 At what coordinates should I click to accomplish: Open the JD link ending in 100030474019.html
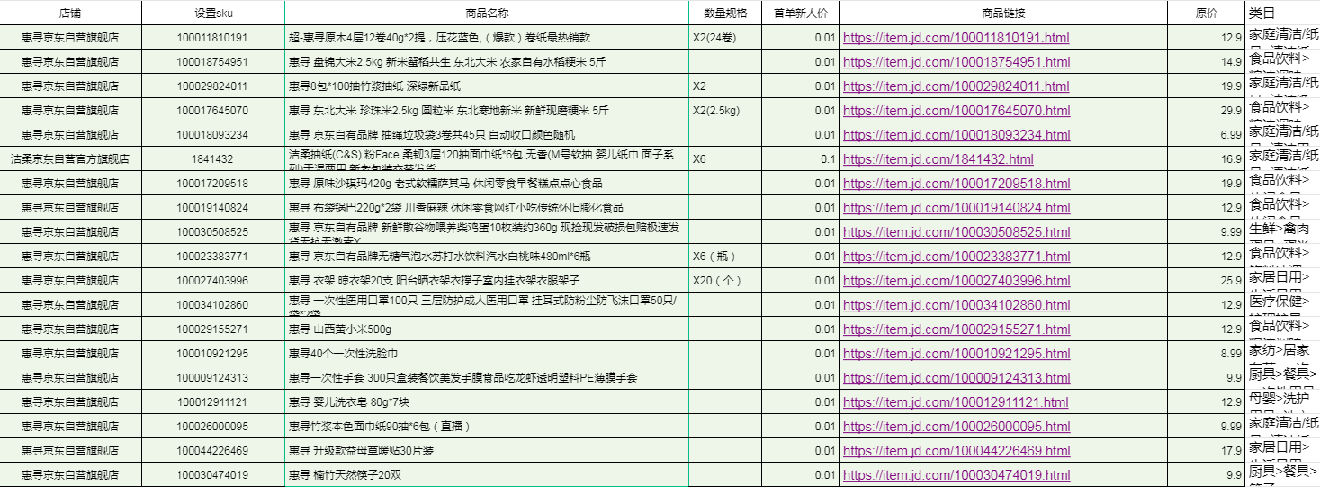(x=956, y=475)
